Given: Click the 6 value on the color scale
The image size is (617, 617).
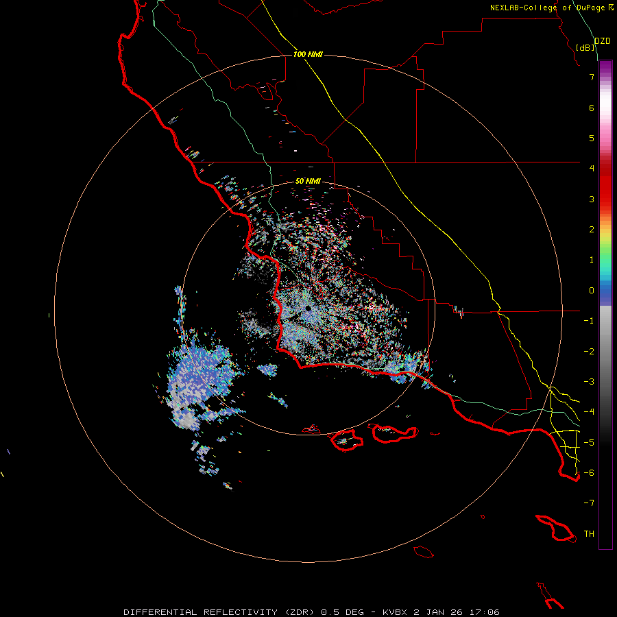Looking at the screenshot, I should tap(592, 108).
